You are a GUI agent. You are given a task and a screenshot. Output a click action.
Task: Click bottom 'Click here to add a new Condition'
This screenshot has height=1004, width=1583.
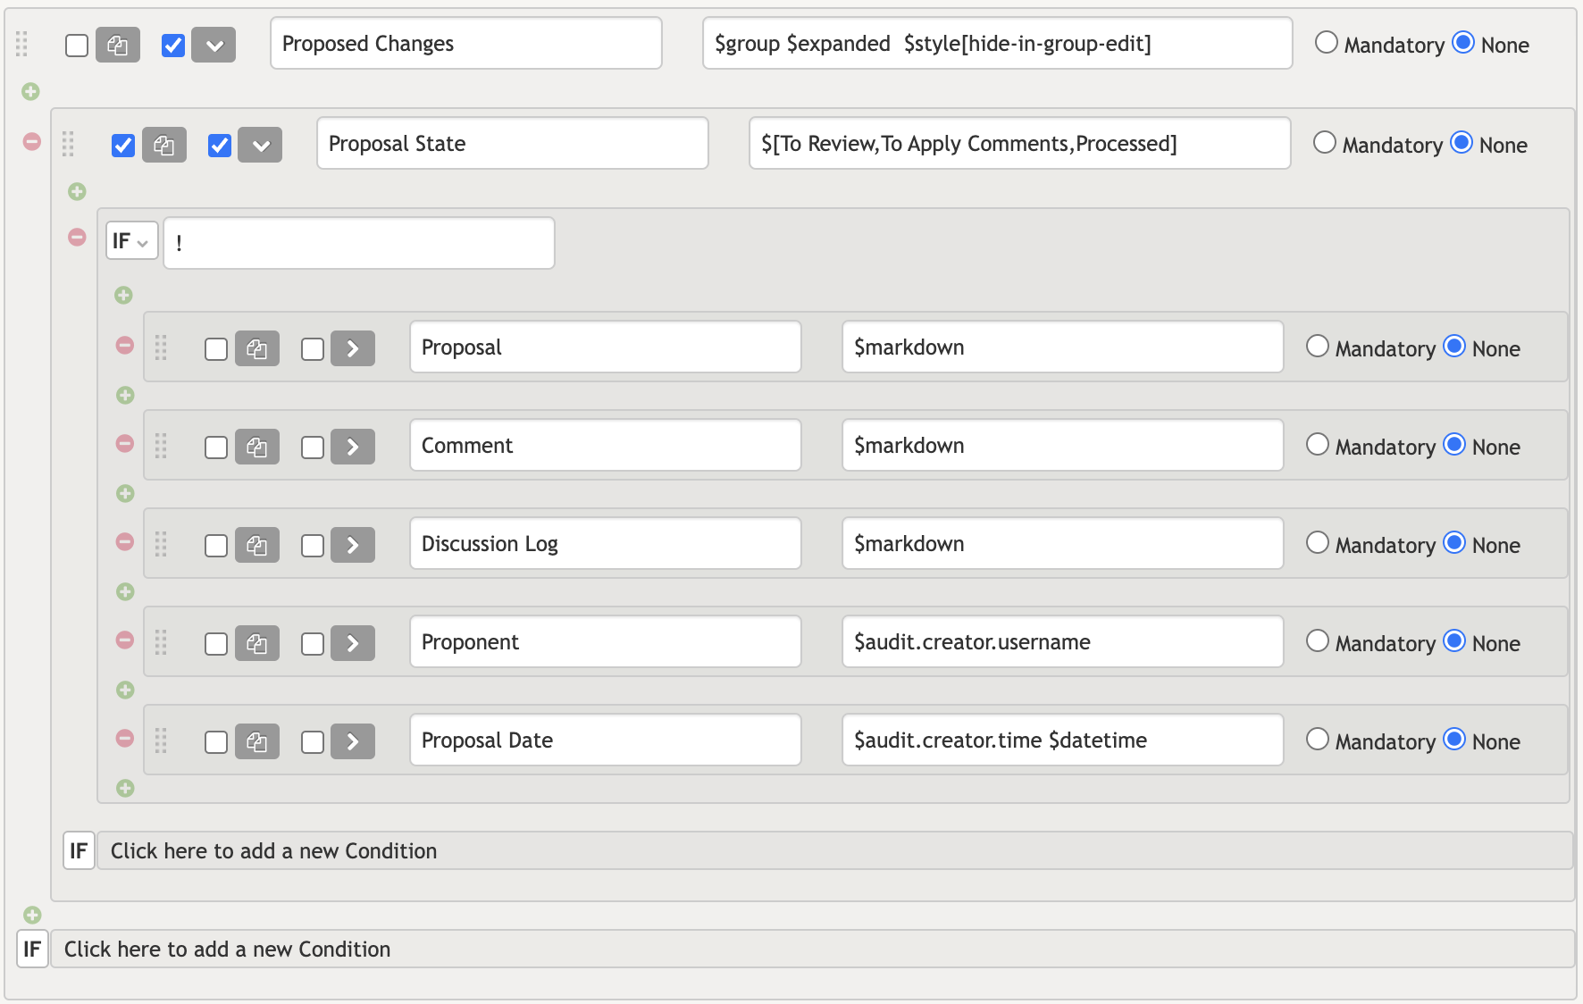click(812, 949)
